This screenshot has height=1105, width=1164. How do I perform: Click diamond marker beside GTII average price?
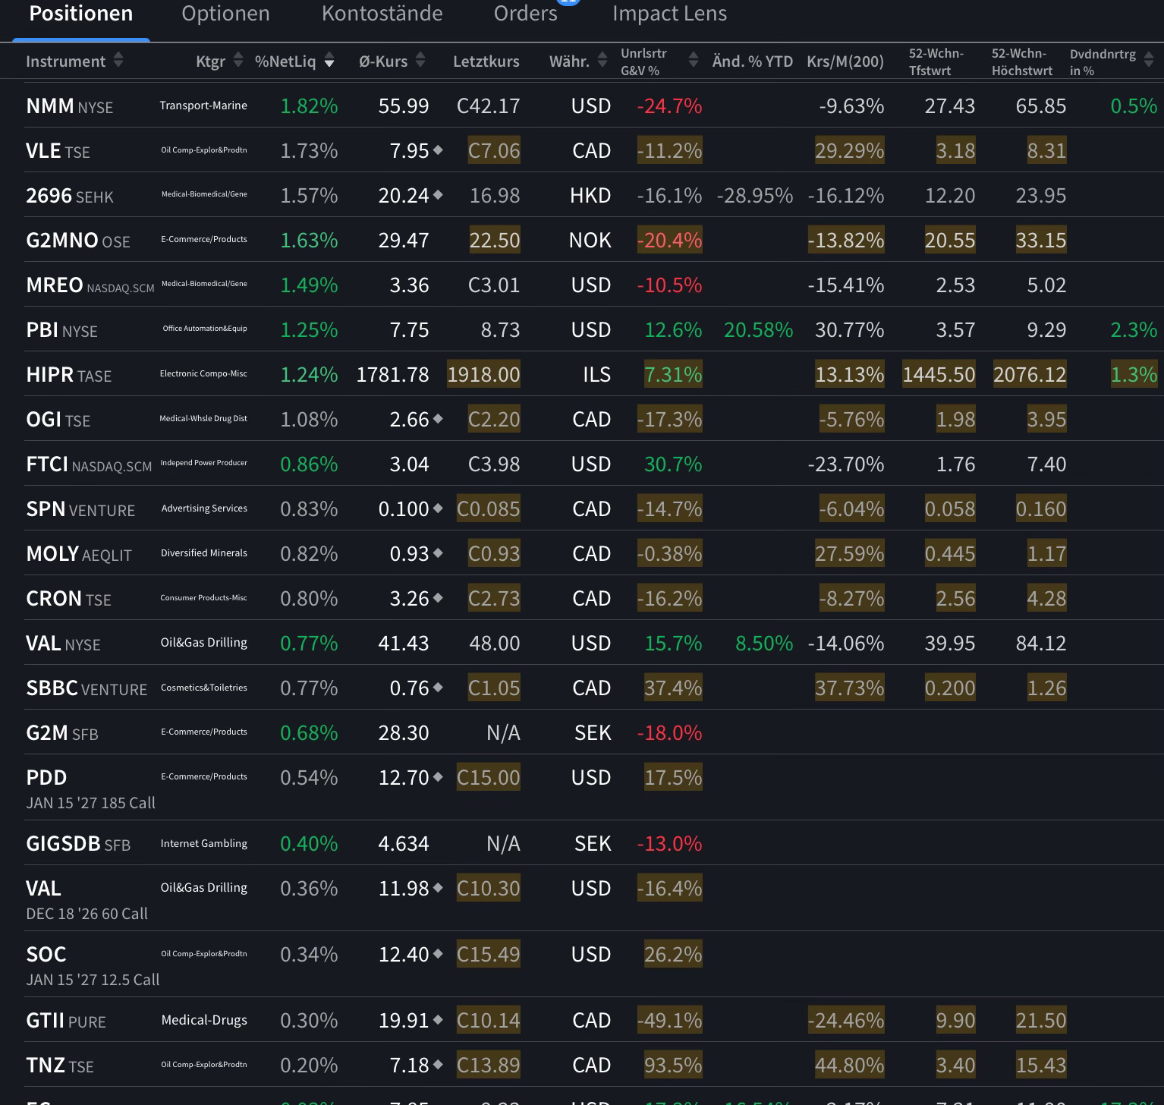[438, 1020]
